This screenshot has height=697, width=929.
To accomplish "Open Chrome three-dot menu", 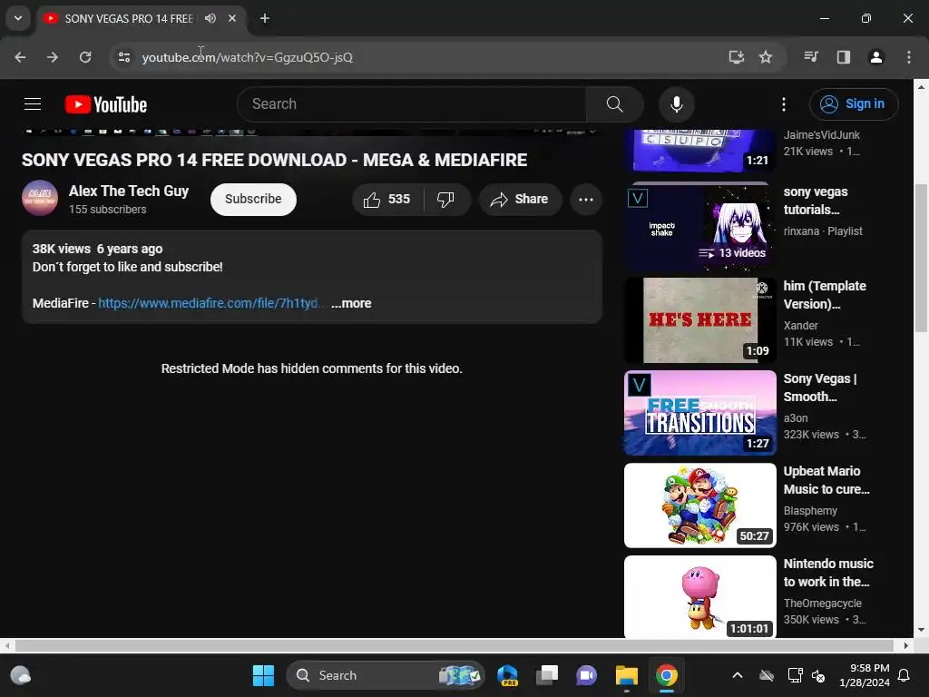I will point(909,57).
